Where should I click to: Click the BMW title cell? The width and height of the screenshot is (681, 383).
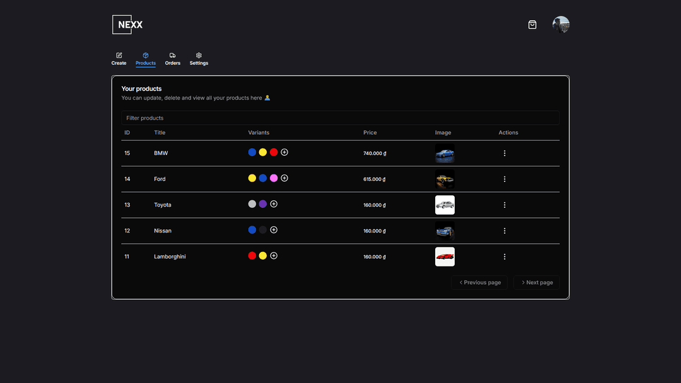[161, 153]
